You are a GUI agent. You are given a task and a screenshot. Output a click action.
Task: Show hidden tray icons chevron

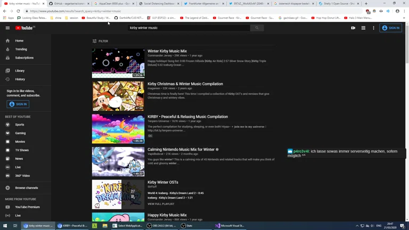point(357,226)
